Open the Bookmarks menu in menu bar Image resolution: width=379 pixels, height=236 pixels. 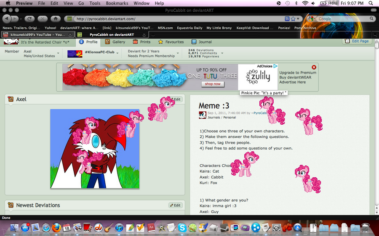click(117, 3)
